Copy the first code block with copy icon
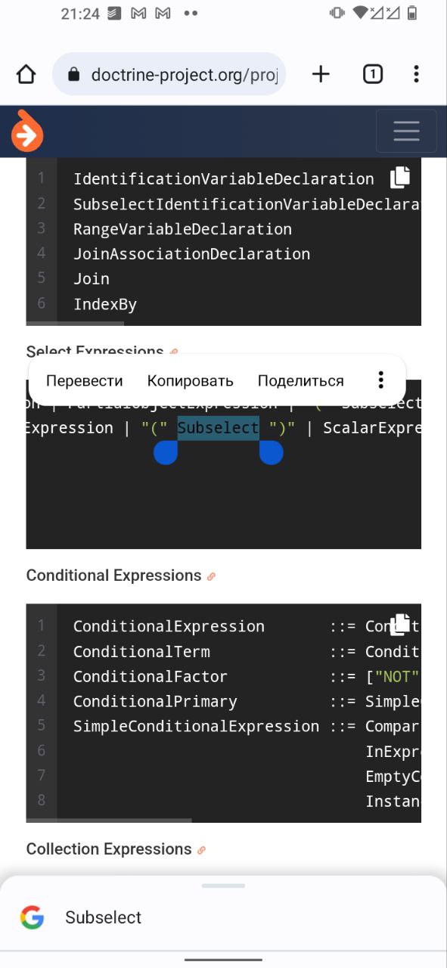The width and height of the screenshot is (447, 968). pos(400,177)
